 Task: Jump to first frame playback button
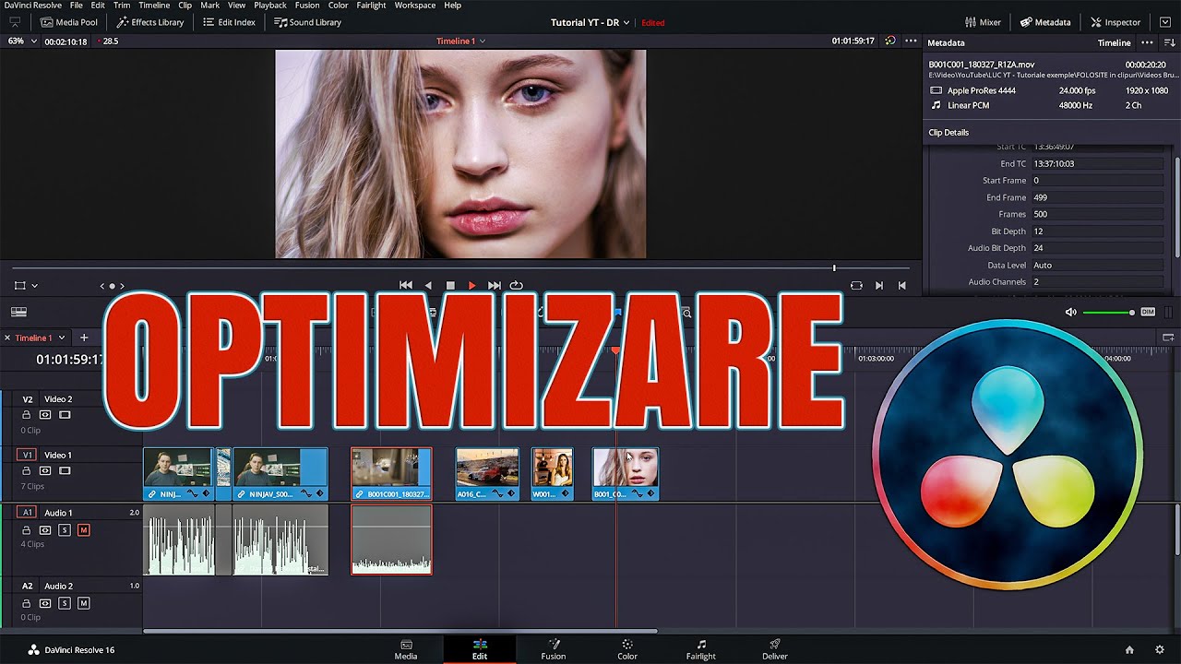pyautogui.click(x=405, y=286)
